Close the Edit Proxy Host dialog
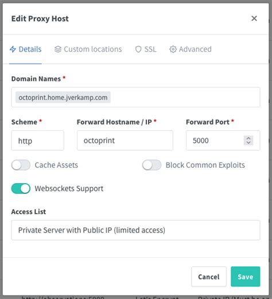This screenshot has height=299, width=272. point(254,18)
